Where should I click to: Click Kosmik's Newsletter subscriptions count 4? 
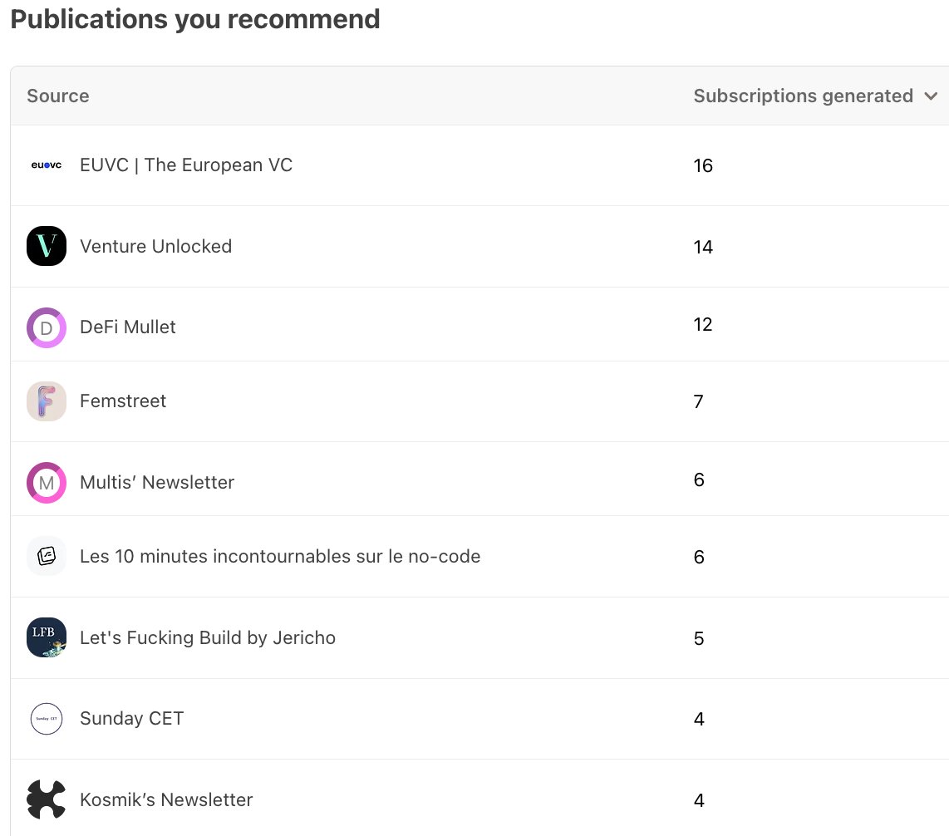click(x=699, y=800)
